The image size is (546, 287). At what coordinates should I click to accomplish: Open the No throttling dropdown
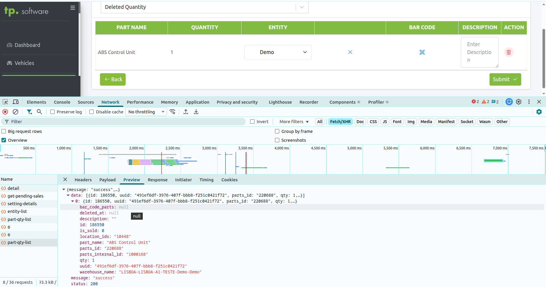(146, 112)
